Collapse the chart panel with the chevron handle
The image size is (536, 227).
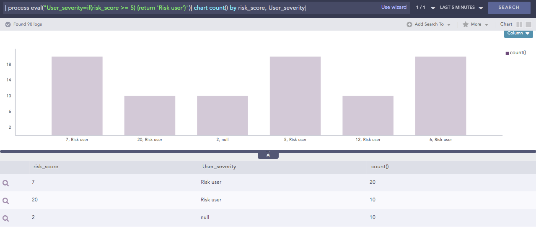click(268, 155)
